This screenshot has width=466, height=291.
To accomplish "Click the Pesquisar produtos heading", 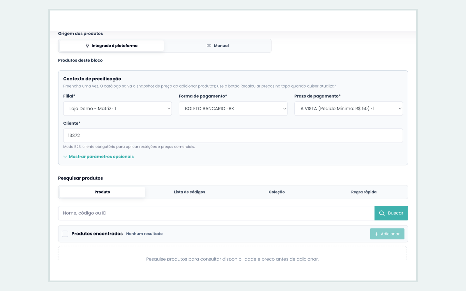I will click(x=80, y=178).
